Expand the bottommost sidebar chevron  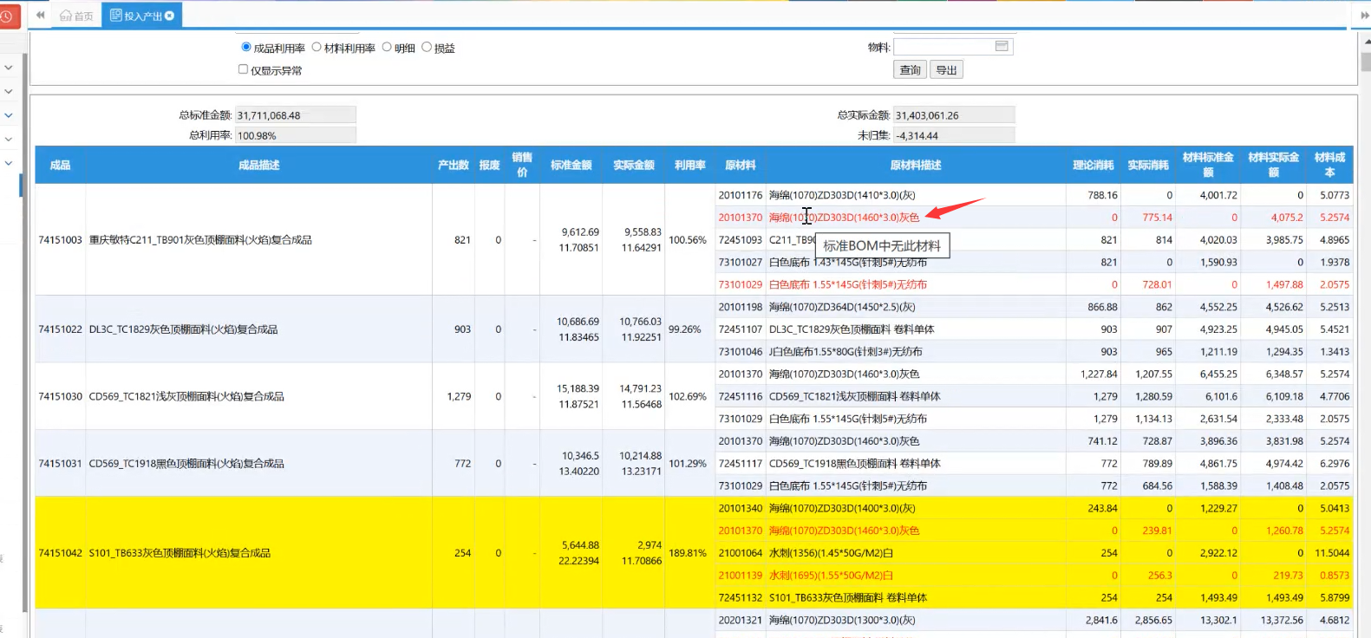coord(9,163)
